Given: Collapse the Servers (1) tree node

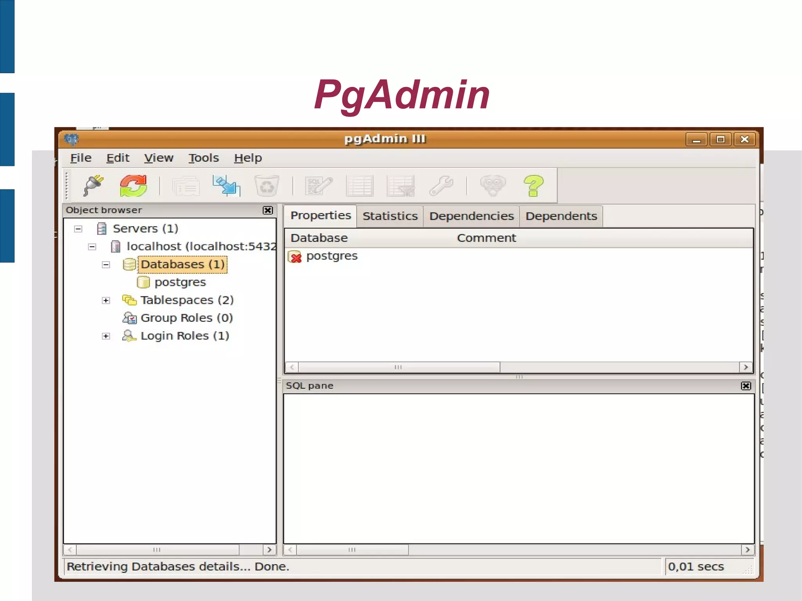Looking at the screenshot, I should click(78, 229).
